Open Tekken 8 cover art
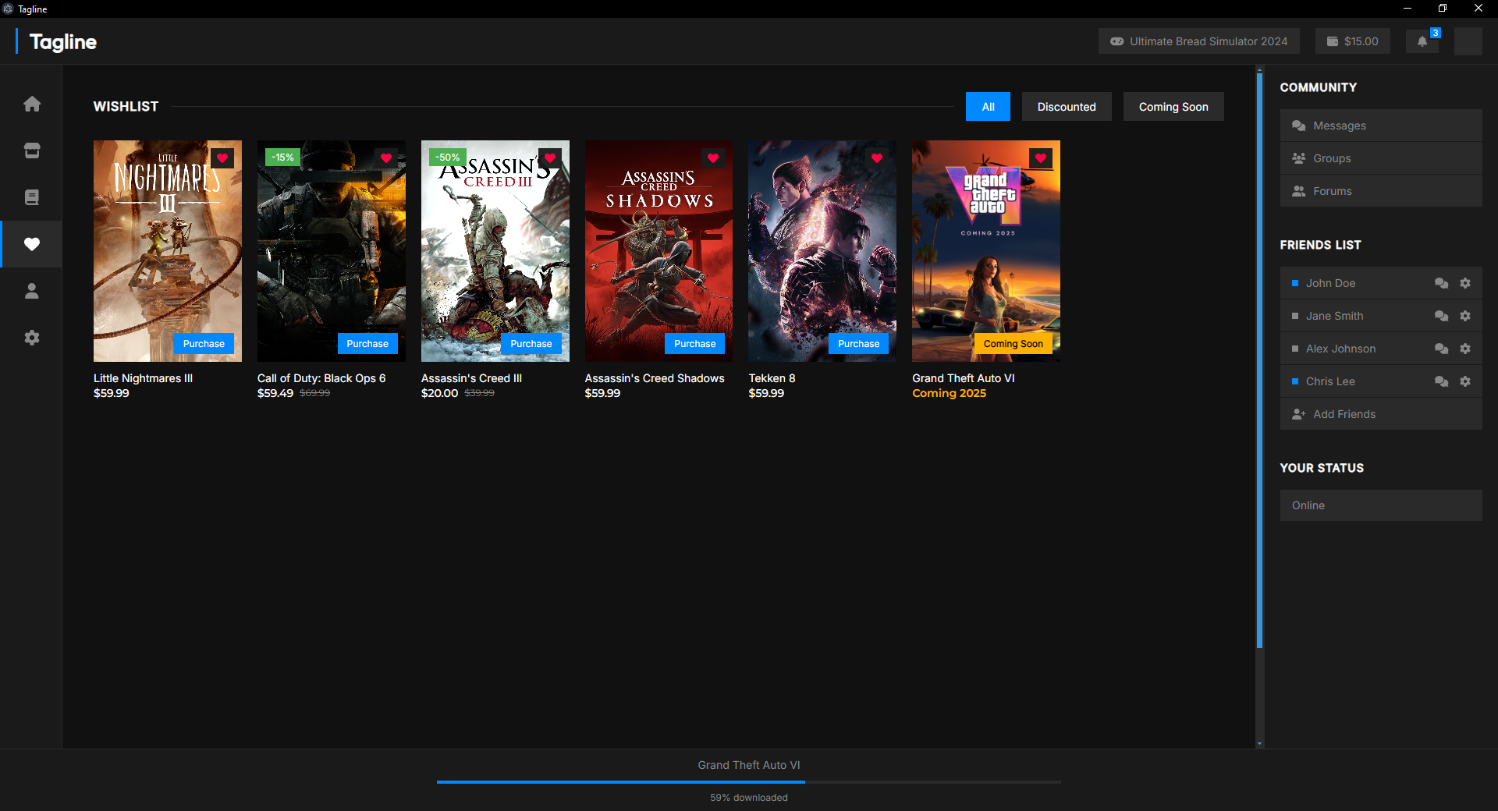The image size is (1498, 811). (x=822, y=251)
